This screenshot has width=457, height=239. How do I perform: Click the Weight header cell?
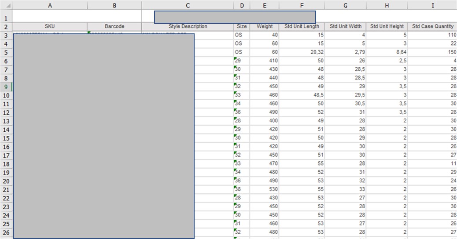click(264, 26)
